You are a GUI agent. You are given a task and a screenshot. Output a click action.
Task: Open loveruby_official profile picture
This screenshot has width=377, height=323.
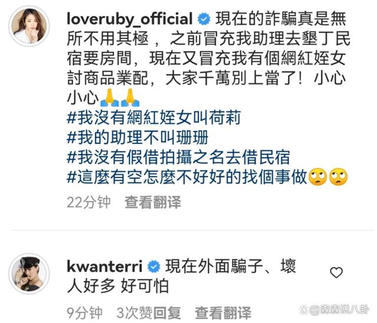tap(29, 25)
